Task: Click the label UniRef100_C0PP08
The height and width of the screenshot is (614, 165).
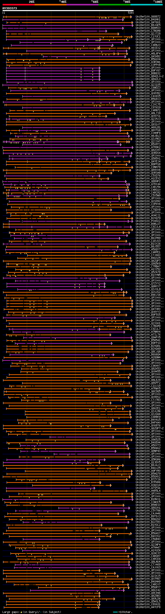Action: 148,65
